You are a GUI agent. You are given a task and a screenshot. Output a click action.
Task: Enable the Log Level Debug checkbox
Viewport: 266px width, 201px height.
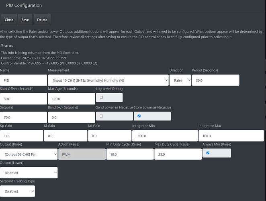101,97
